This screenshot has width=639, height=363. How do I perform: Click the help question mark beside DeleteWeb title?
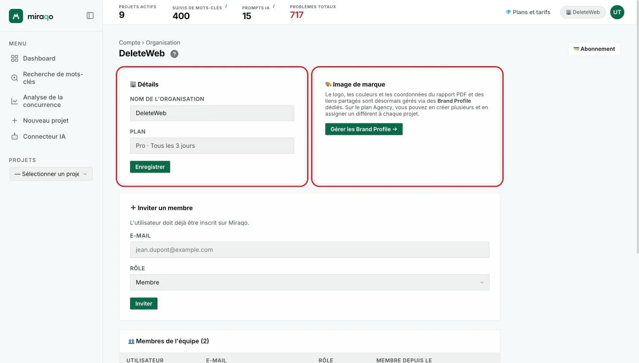pyautogui.click(x=174, y=54)
